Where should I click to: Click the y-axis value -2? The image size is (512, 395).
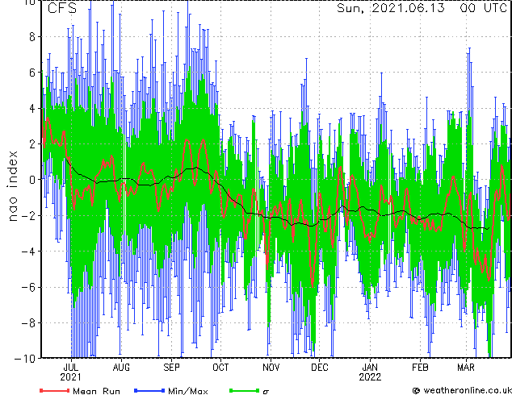point(28,215)
